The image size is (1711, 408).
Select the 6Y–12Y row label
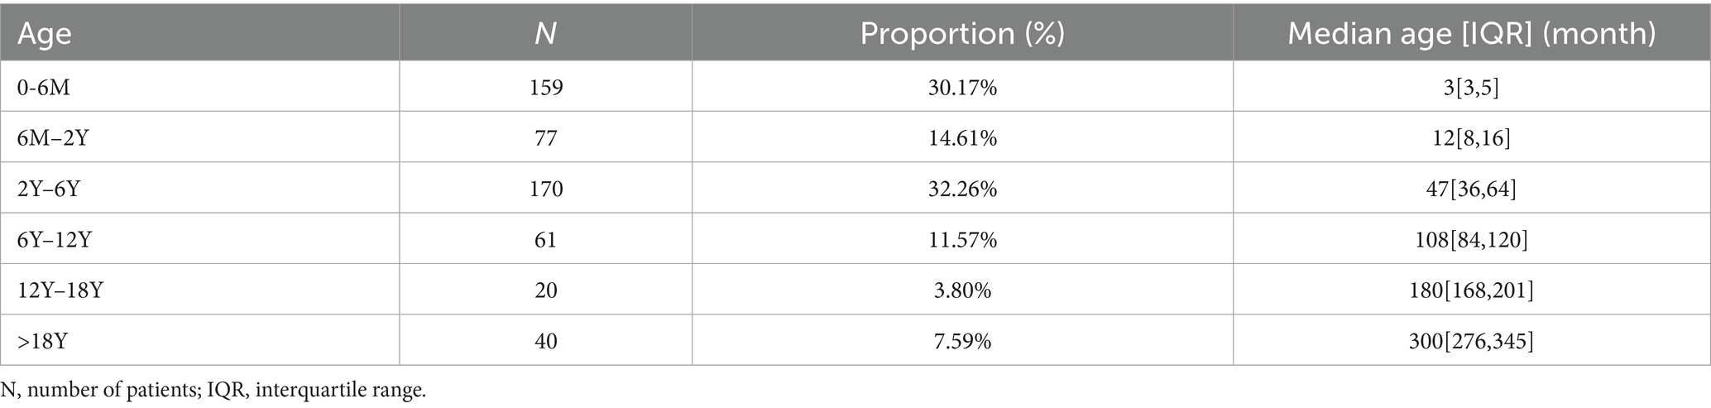click(x=55, y=239)
